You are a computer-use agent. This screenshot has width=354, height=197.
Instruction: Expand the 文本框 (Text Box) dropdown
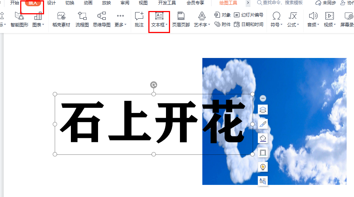point(166,25)
